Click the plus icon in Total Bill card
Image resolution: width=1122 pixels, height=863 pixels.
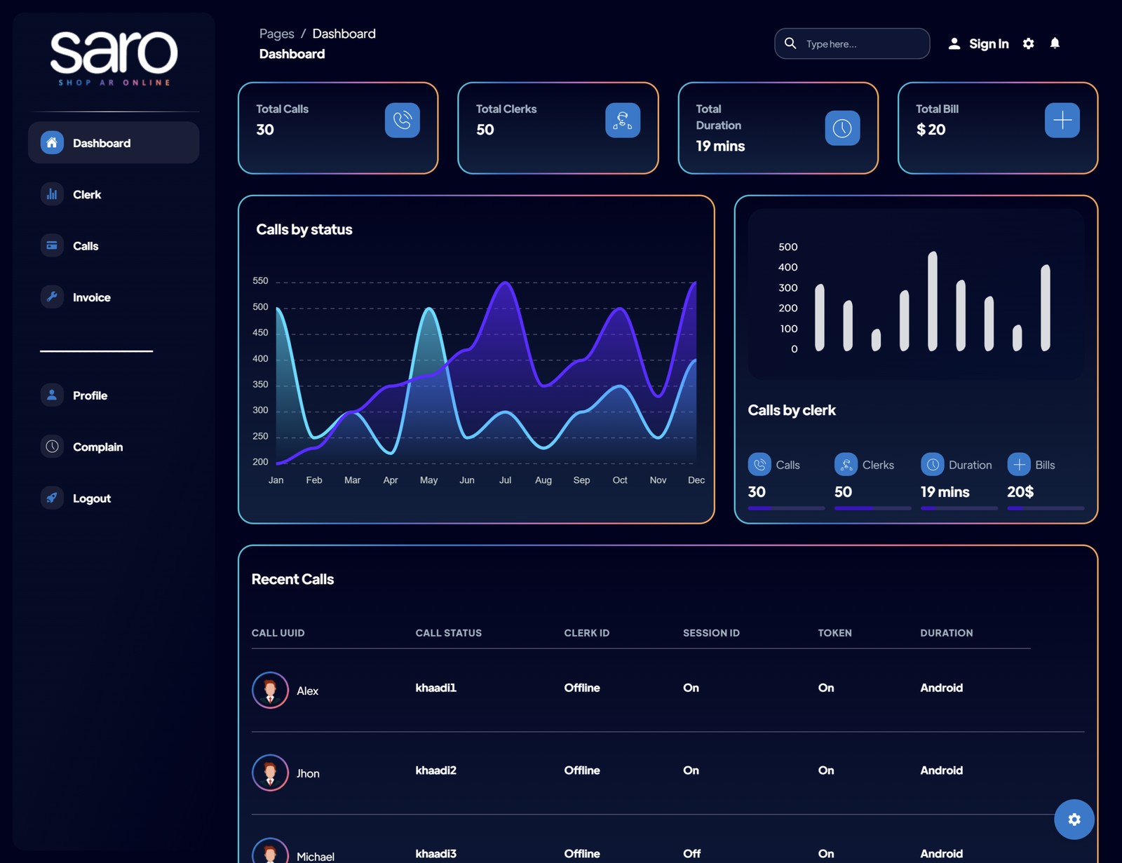coord(1062,121)
